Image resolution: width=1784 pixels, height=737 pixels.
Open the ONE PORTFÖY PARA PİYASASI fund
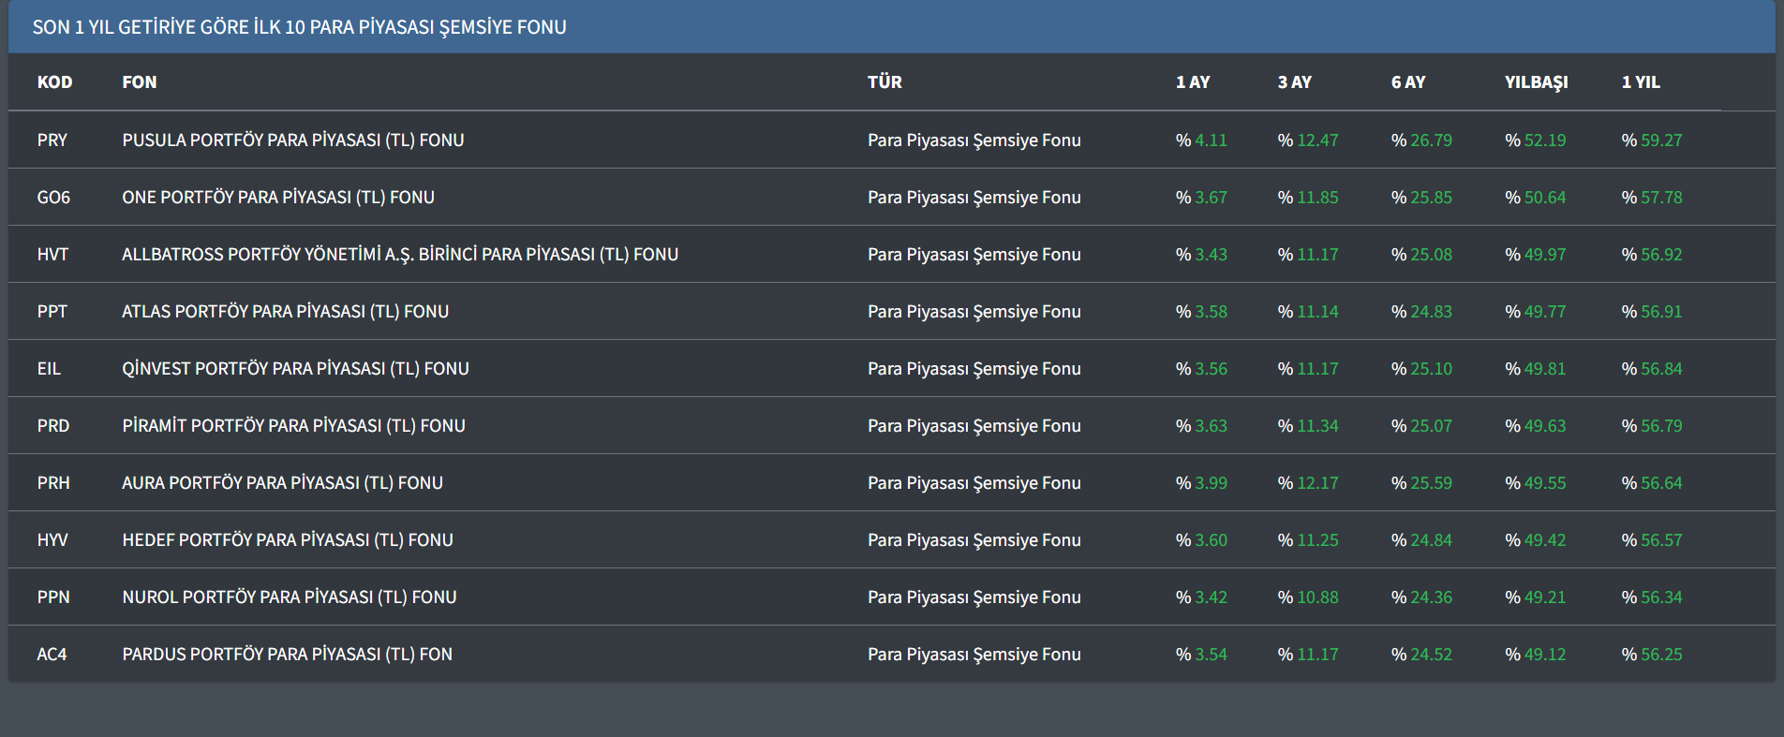pos(277,198)
